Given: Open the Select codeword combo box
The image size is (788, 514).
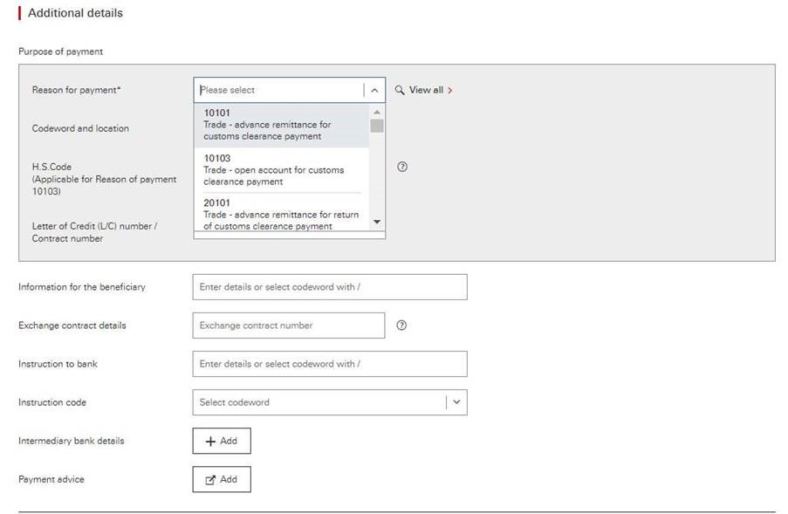Looking at the screenshot, I should 330,402.
